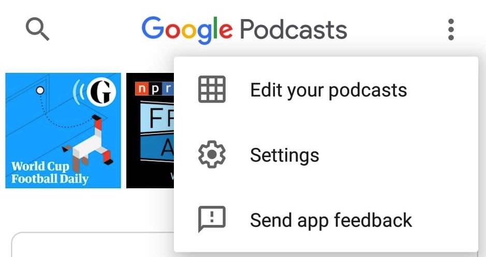Click the grid icon beside Edit your podcasts

point(212,89)
